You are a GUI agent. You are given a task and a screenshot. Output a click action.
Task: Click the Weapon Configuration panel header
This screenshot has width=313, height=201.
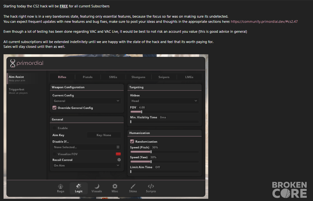point(87,87)
